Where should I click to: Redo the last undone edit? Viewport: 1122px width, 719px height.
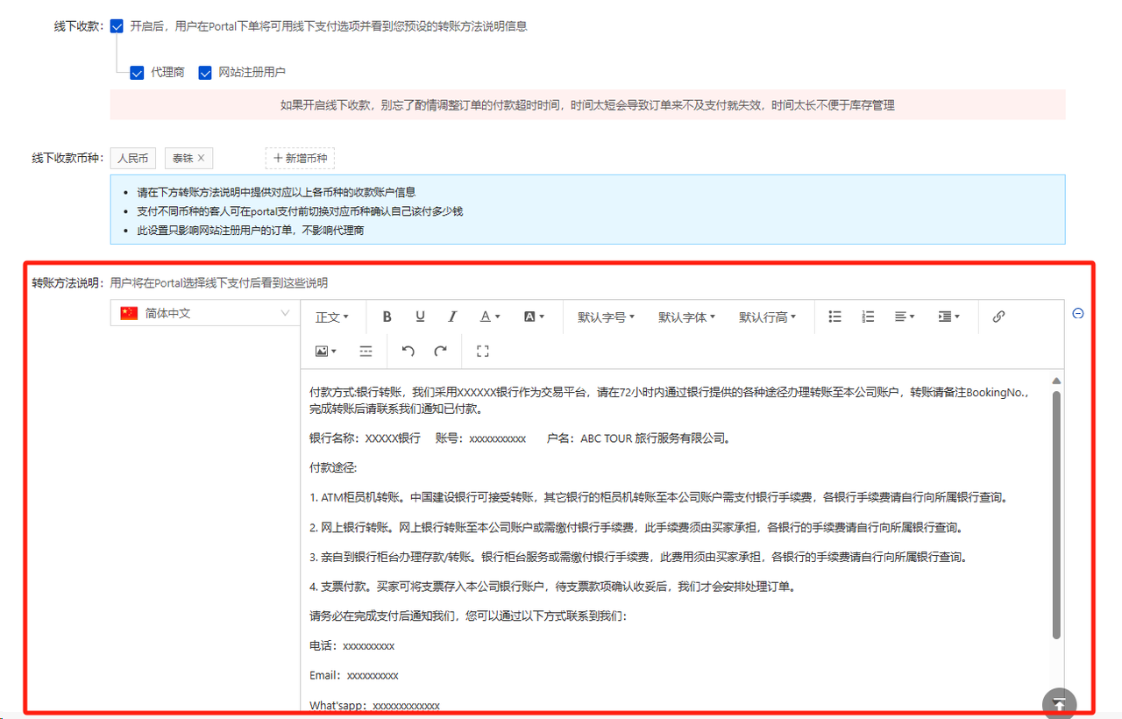[x=440, y=352]
